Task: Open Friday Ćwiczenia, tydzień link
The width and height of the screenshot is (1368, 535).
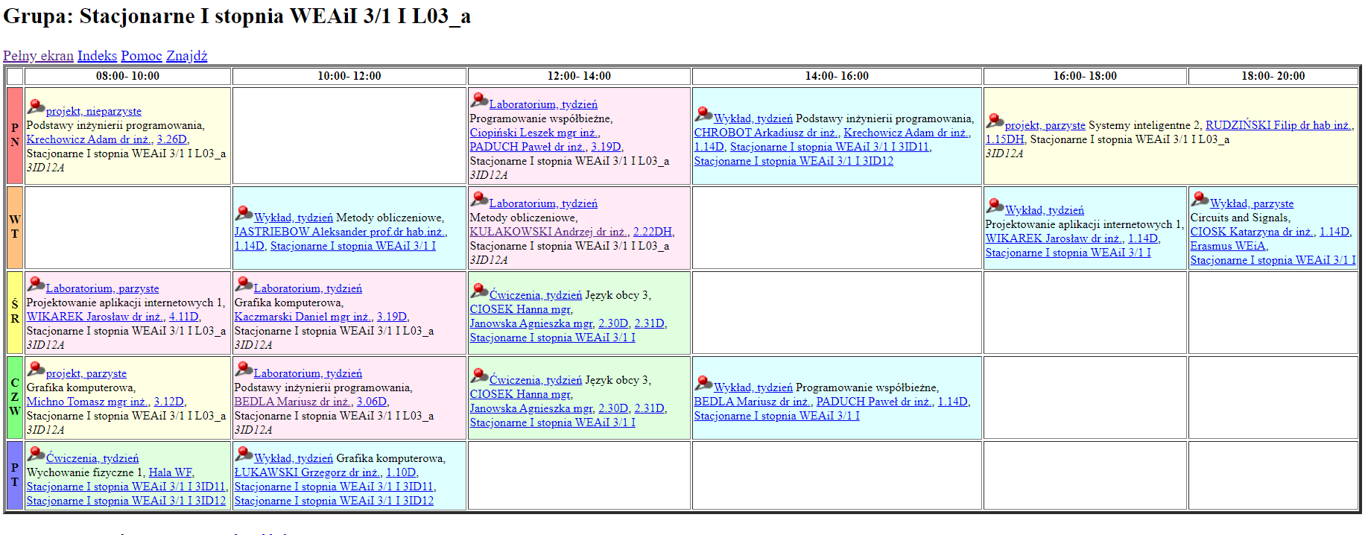Action: 92,458
